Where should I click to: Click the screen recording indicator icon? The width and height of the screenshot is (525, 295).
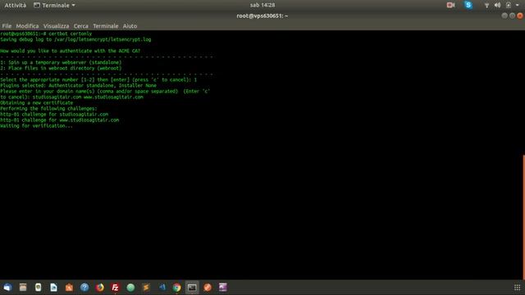[x=450, y=5]
